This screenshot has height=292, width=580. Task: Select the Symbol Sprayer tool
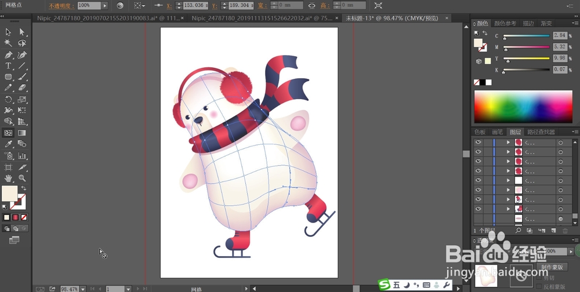[x=8, y=156]
